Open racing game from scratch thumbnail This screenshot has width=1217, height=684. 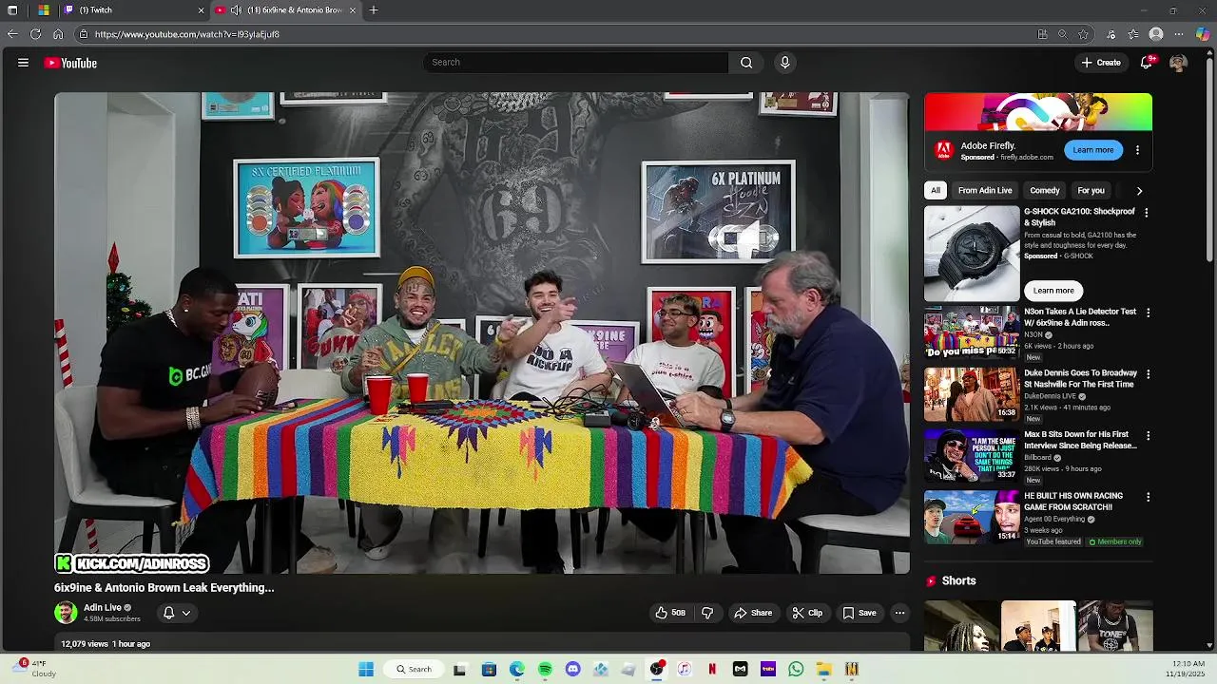pos(972,517)
